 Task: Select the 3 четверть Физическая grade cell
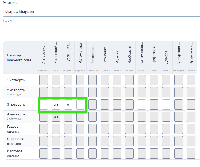click(x=142, y=104)
